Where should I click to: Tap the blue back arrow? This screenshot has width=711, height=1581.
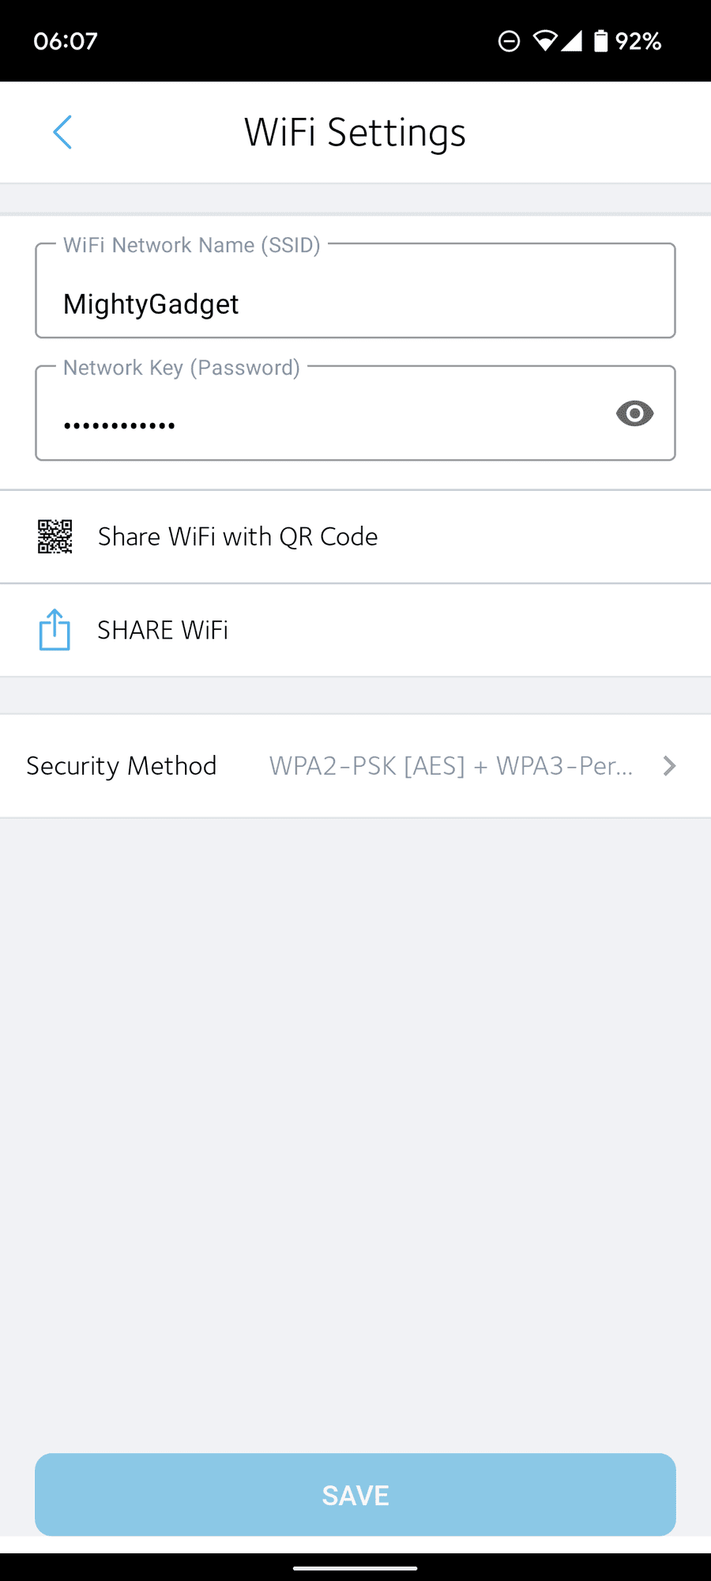(62, 132)
